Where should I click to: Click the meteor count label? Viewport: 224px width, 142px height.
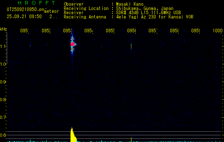52,11
